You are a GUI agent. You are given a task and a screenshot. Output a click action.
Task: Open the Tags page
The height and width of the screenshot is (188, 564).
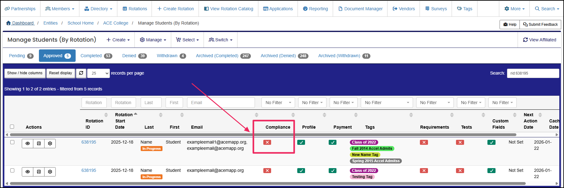tap(465, 9)
